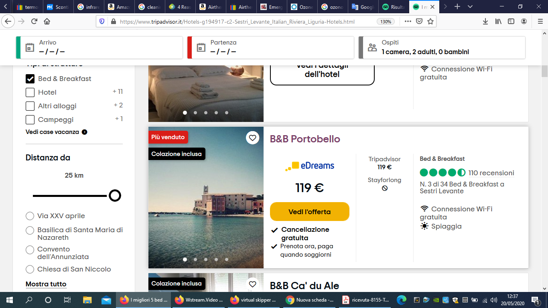Open the 110 recensioni reviews link

491,173
